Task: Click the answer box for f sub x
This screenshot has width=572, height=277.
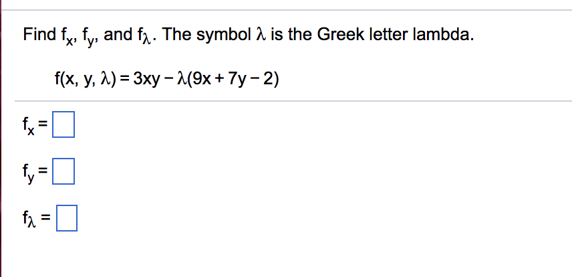Action: click(63, 124)
